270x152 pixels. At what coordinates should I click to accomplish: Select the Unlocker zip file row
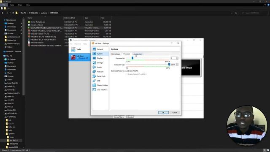tap(69, 34)
